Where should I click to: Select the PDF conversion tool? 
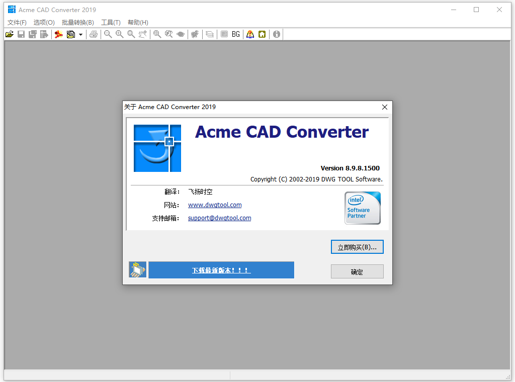coord(58,34)
